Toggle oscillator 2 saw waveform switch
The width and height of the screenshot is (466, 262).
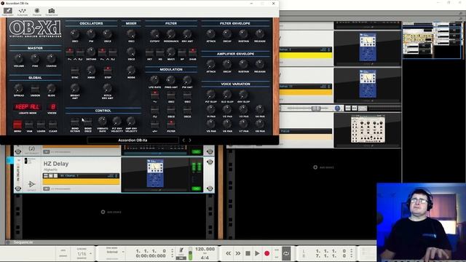[102, 52]
